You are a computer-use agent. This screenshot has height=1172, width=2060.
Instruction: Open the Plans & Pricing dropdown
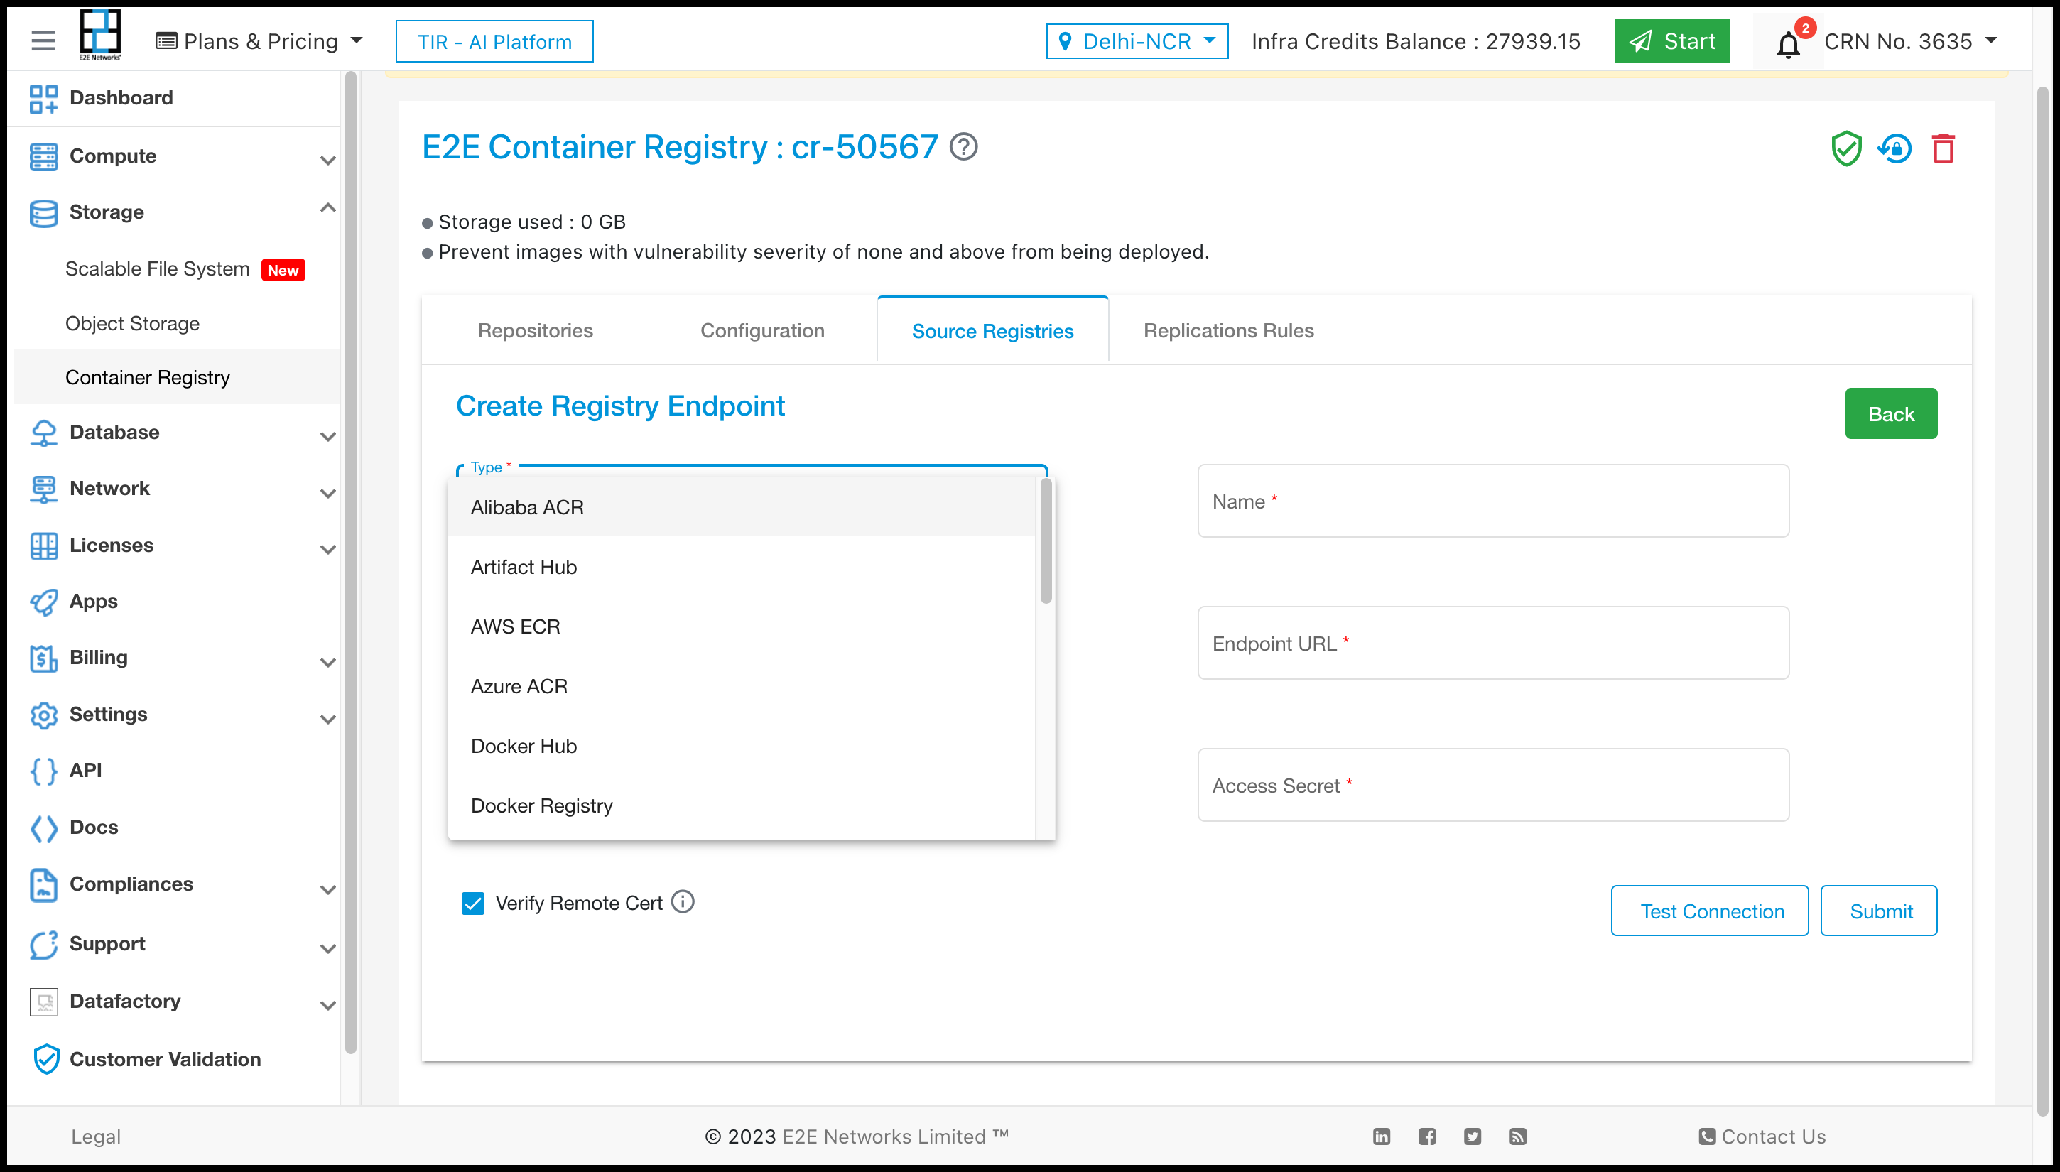pos(259,41)
